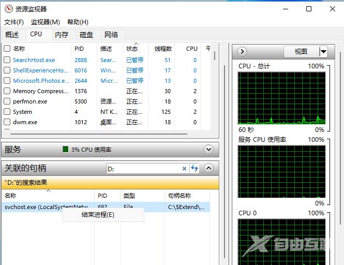Select the ShellExperienceHo... process name

pos(40,70)
